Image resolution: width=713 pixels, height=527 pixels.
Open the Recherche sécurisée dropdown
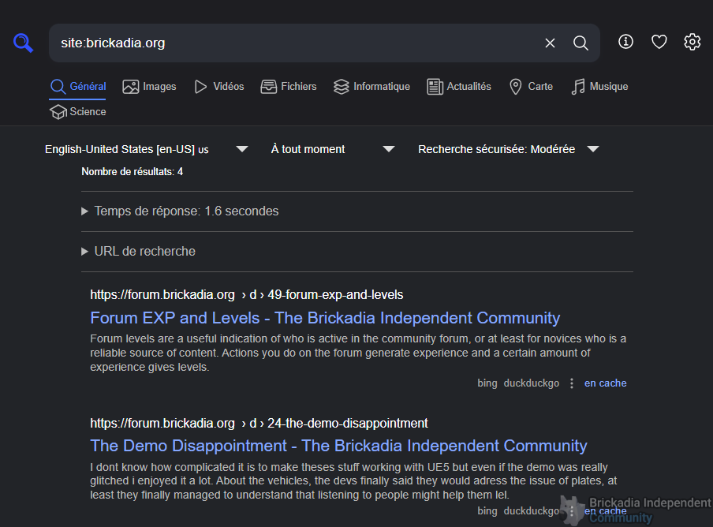[509, 149]
